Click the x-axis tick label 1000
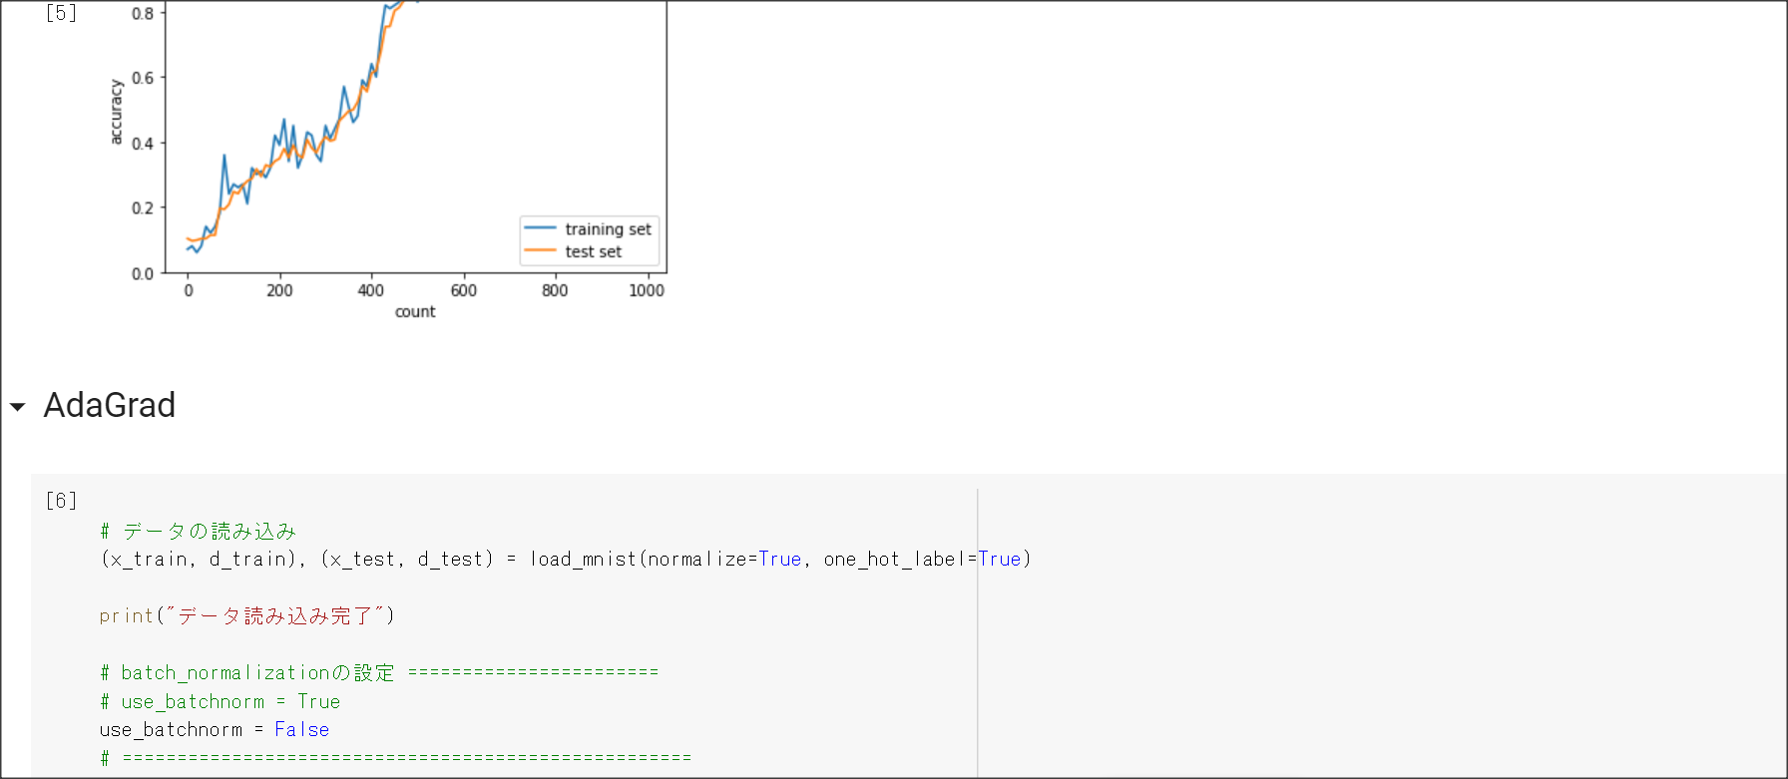Viewport: 1788px width, 779px height. (x=647, y=290)
